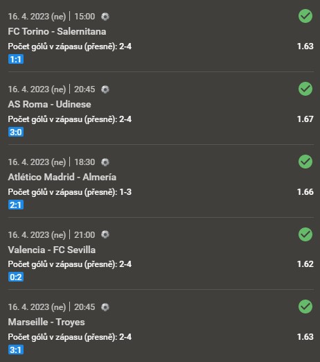Click the 1.66 odds value
Screen dimensions: 320x362
click(305, 192)
